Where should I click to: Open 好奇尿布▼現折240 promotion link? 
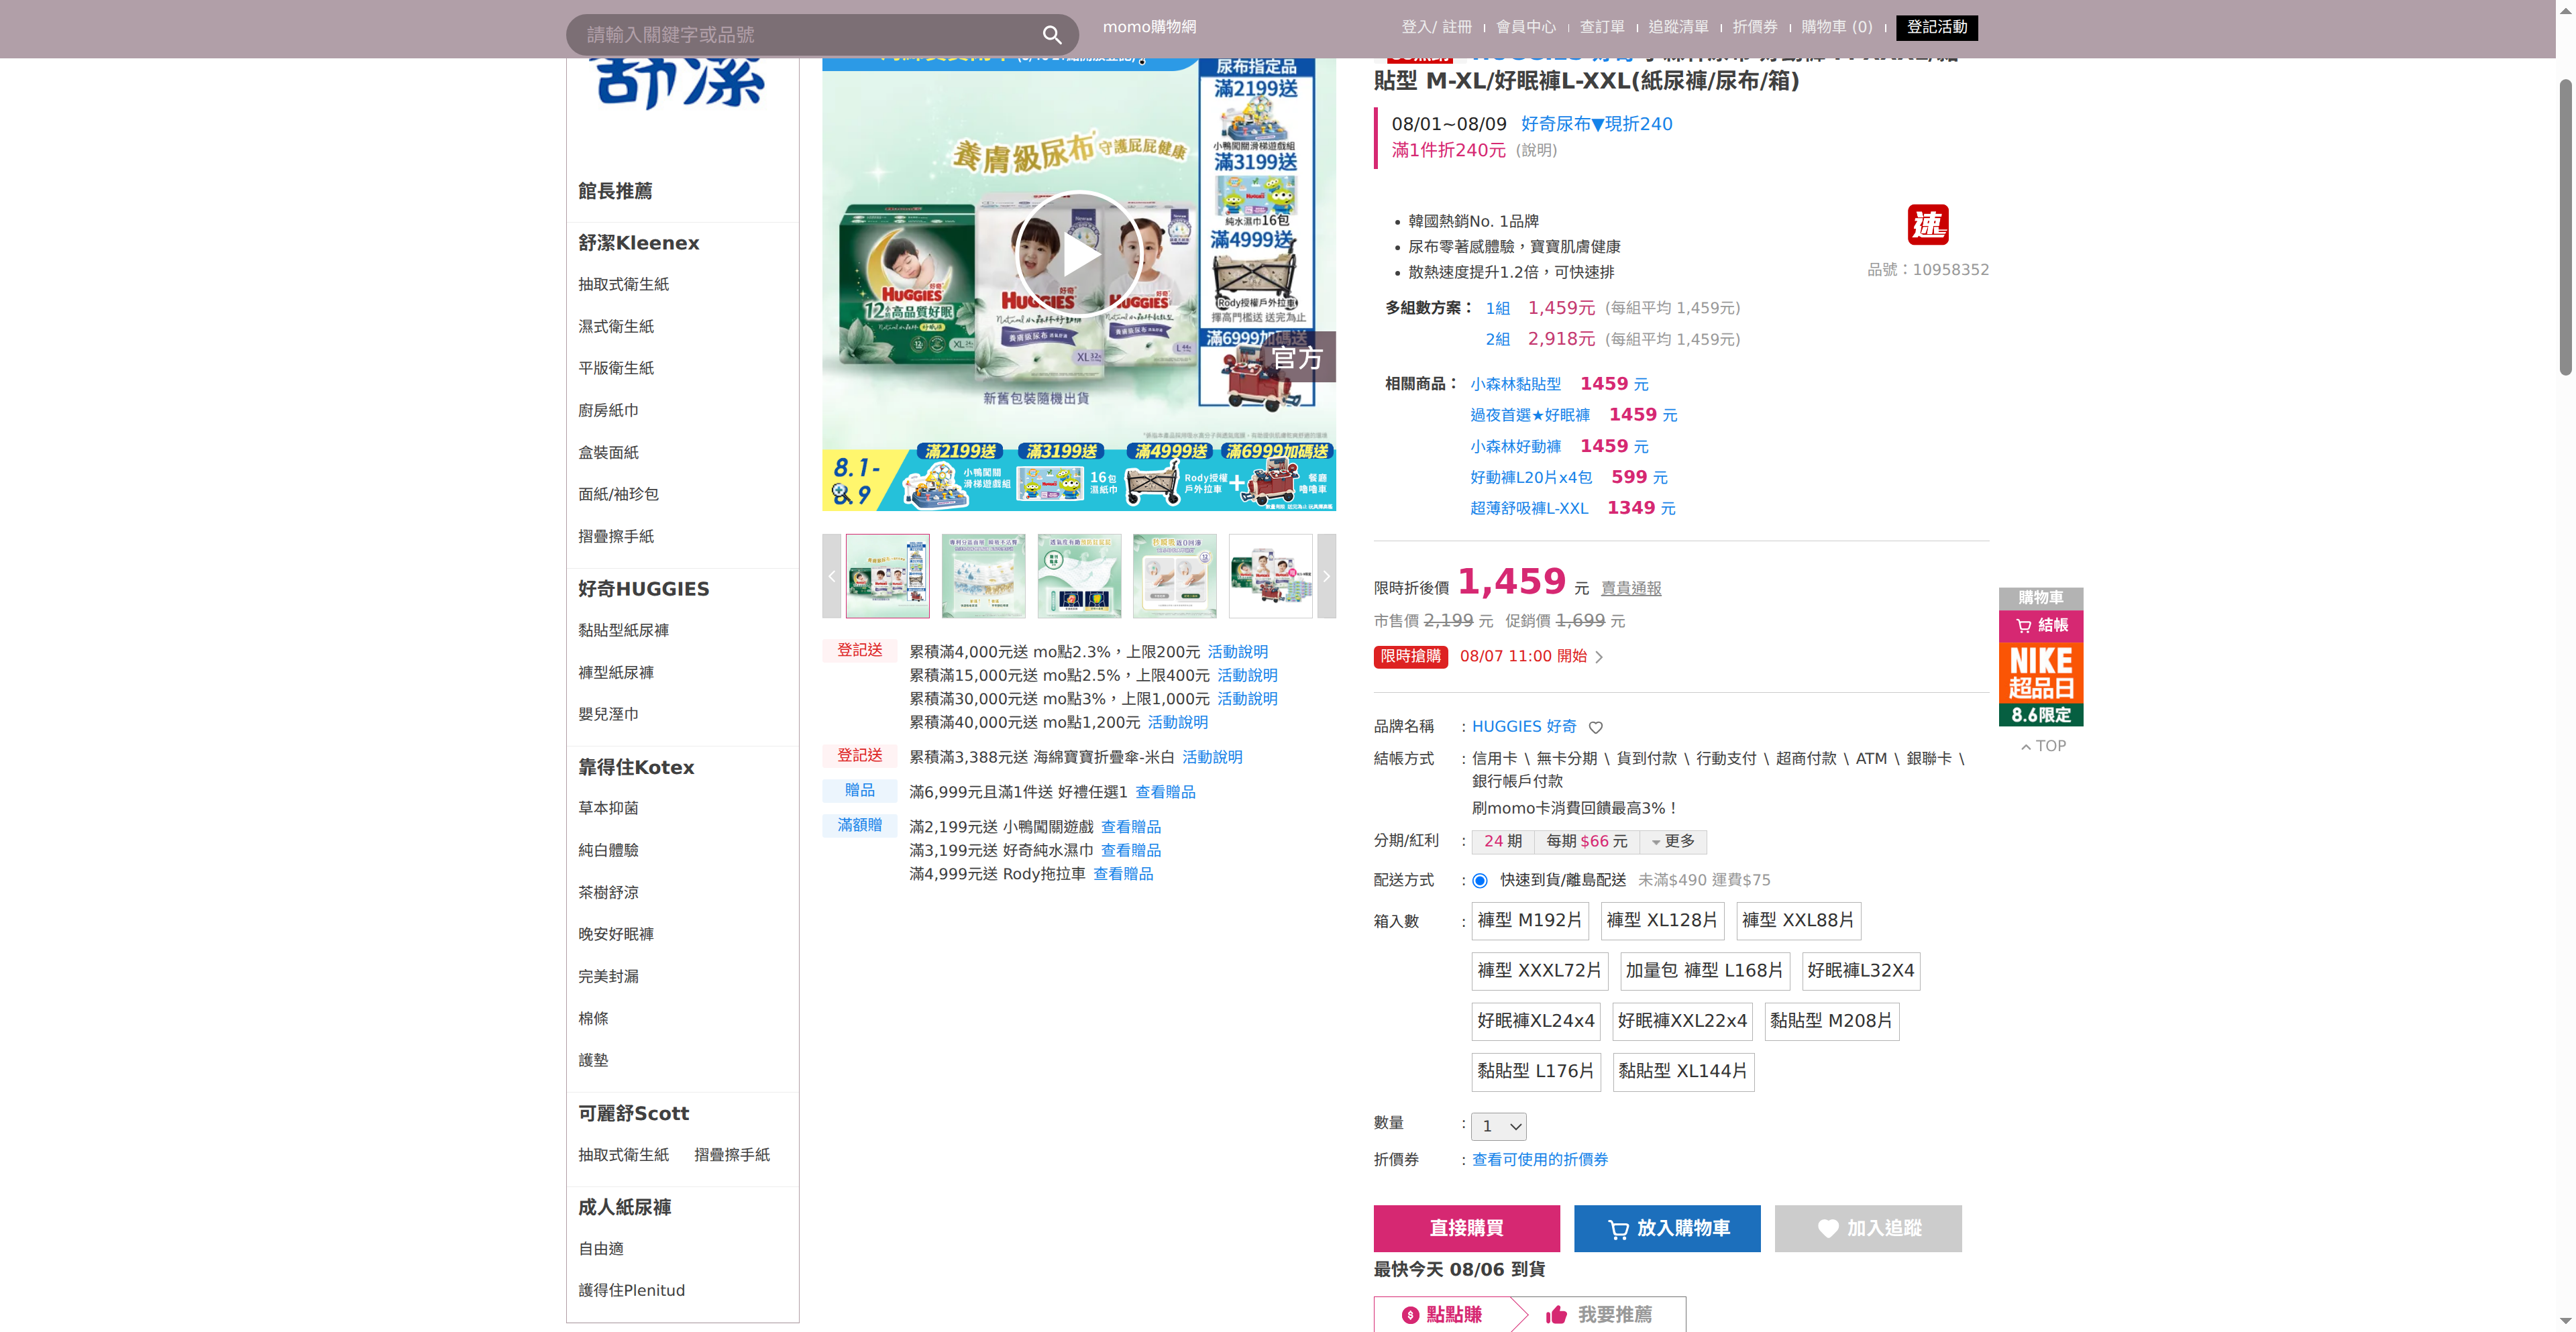point(1596,124)
